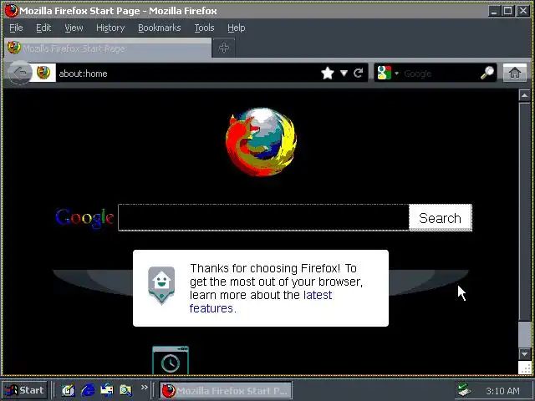Click Mozilla Firefox taskbar button
This screenshot has height=401, width=535.
[226, 390]
